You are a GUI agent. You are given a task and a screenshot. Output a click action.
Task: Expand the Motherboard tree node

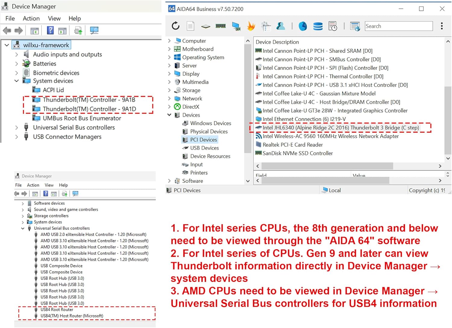pos(169,49)
